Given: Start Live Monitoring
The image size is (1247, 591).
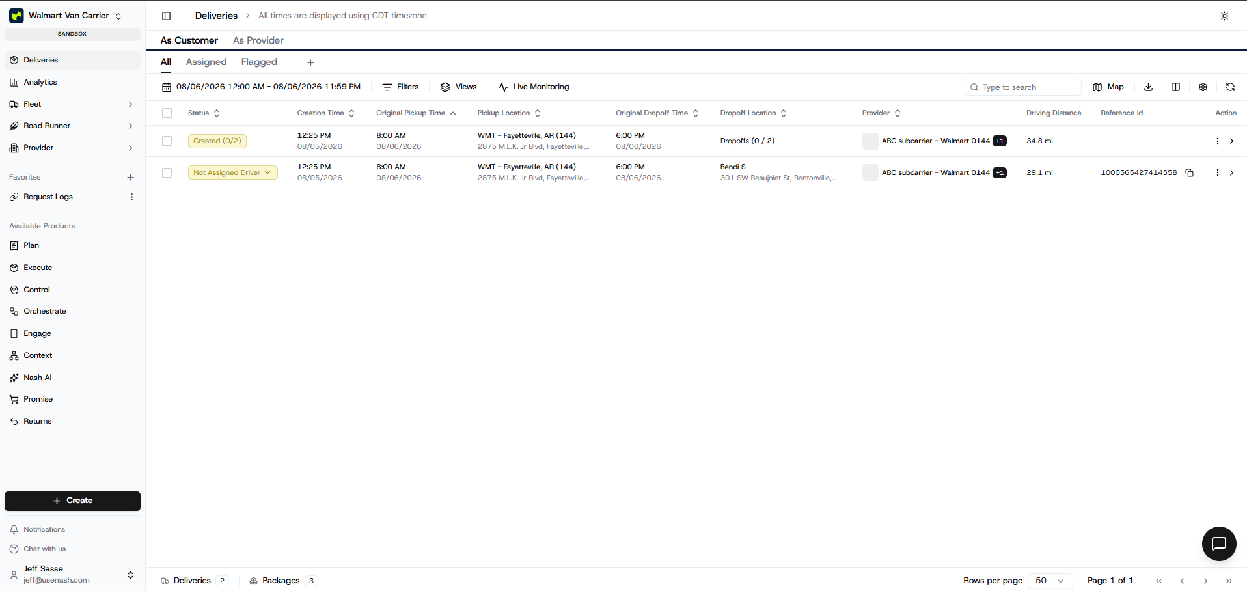Looking at the screenshot, I should [534, 87].
